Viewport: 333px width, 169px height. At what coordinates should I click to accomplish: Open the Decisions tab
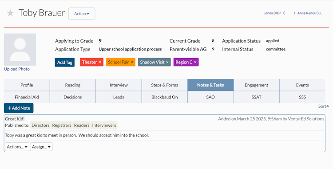pos(73,97)
